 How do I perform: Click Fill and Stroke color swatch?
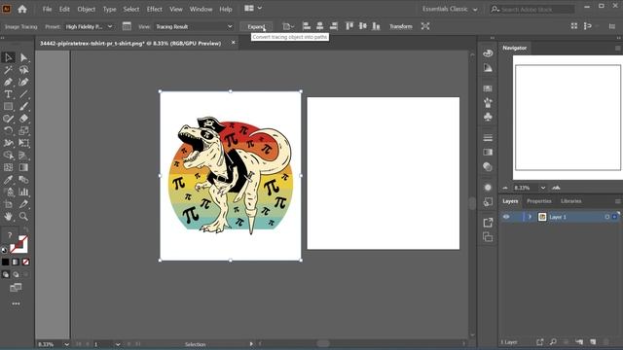(18, 244)
